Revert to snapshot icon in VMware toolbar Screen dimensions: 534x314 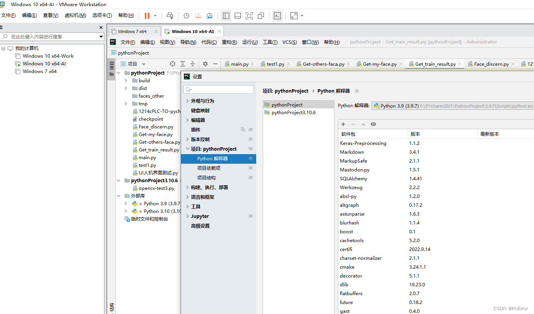coord(198,16)
